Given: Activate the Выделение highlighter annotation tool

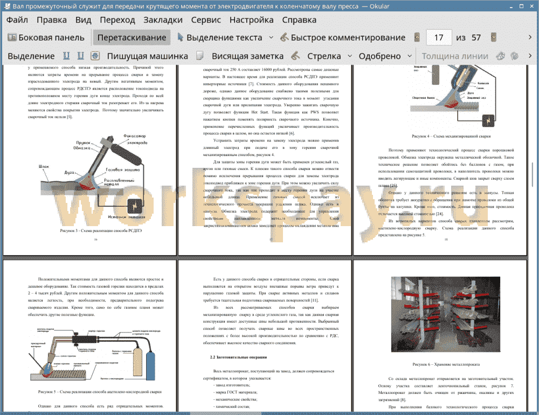Looking at the screenshot, I should click(31, 56).
